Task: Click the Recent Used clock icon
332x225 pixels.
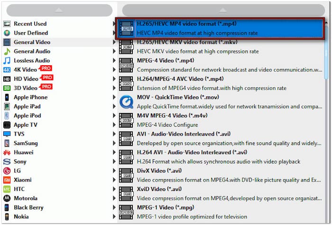Action: [7, 24]
